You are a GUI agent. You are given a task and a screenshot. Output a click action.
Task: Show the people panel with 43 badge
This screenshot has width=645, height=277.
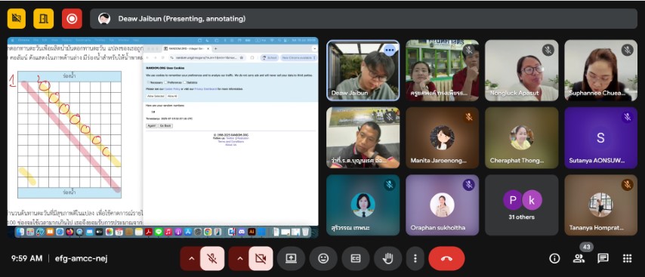(x=579, y=258)
